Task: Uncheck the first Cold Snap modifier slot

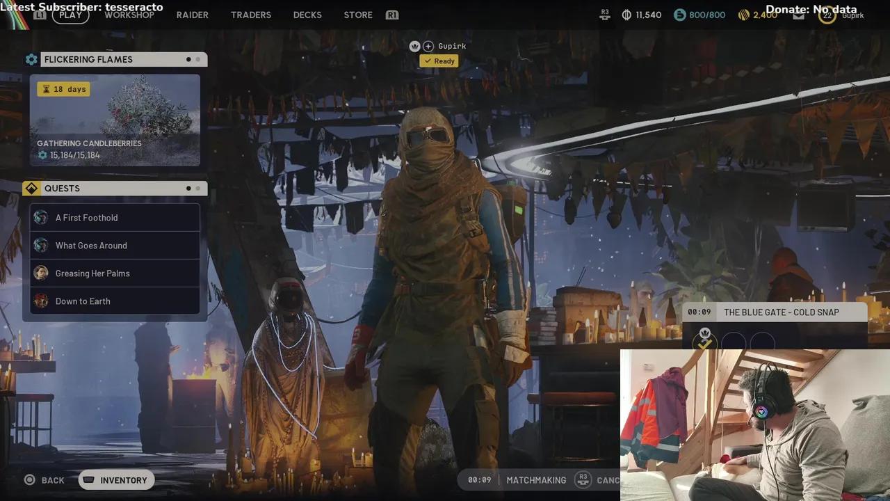Action: click(x=705, y=344)
